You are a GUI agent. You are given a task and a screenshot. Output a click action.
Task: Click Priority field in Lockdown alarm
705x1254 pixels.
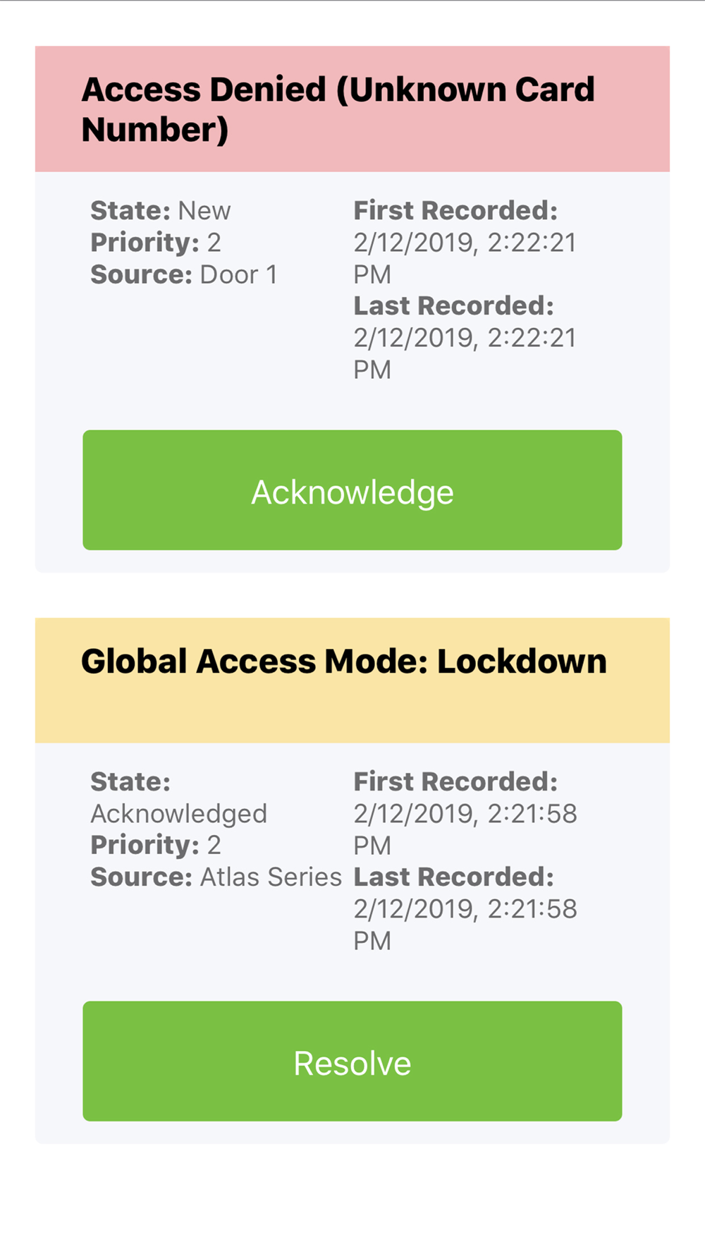click(155, 845)
